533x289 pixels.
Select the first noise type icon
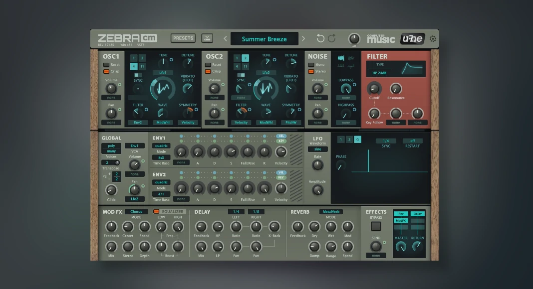coord(340,58)
